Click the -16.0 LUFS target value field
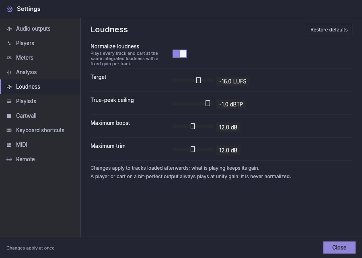This screenshot has width=362, height=258. (232, 81)
